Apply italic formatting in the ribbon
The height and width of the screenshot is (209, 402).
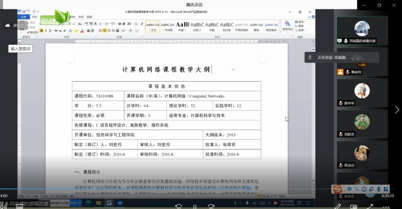point(46,31)
